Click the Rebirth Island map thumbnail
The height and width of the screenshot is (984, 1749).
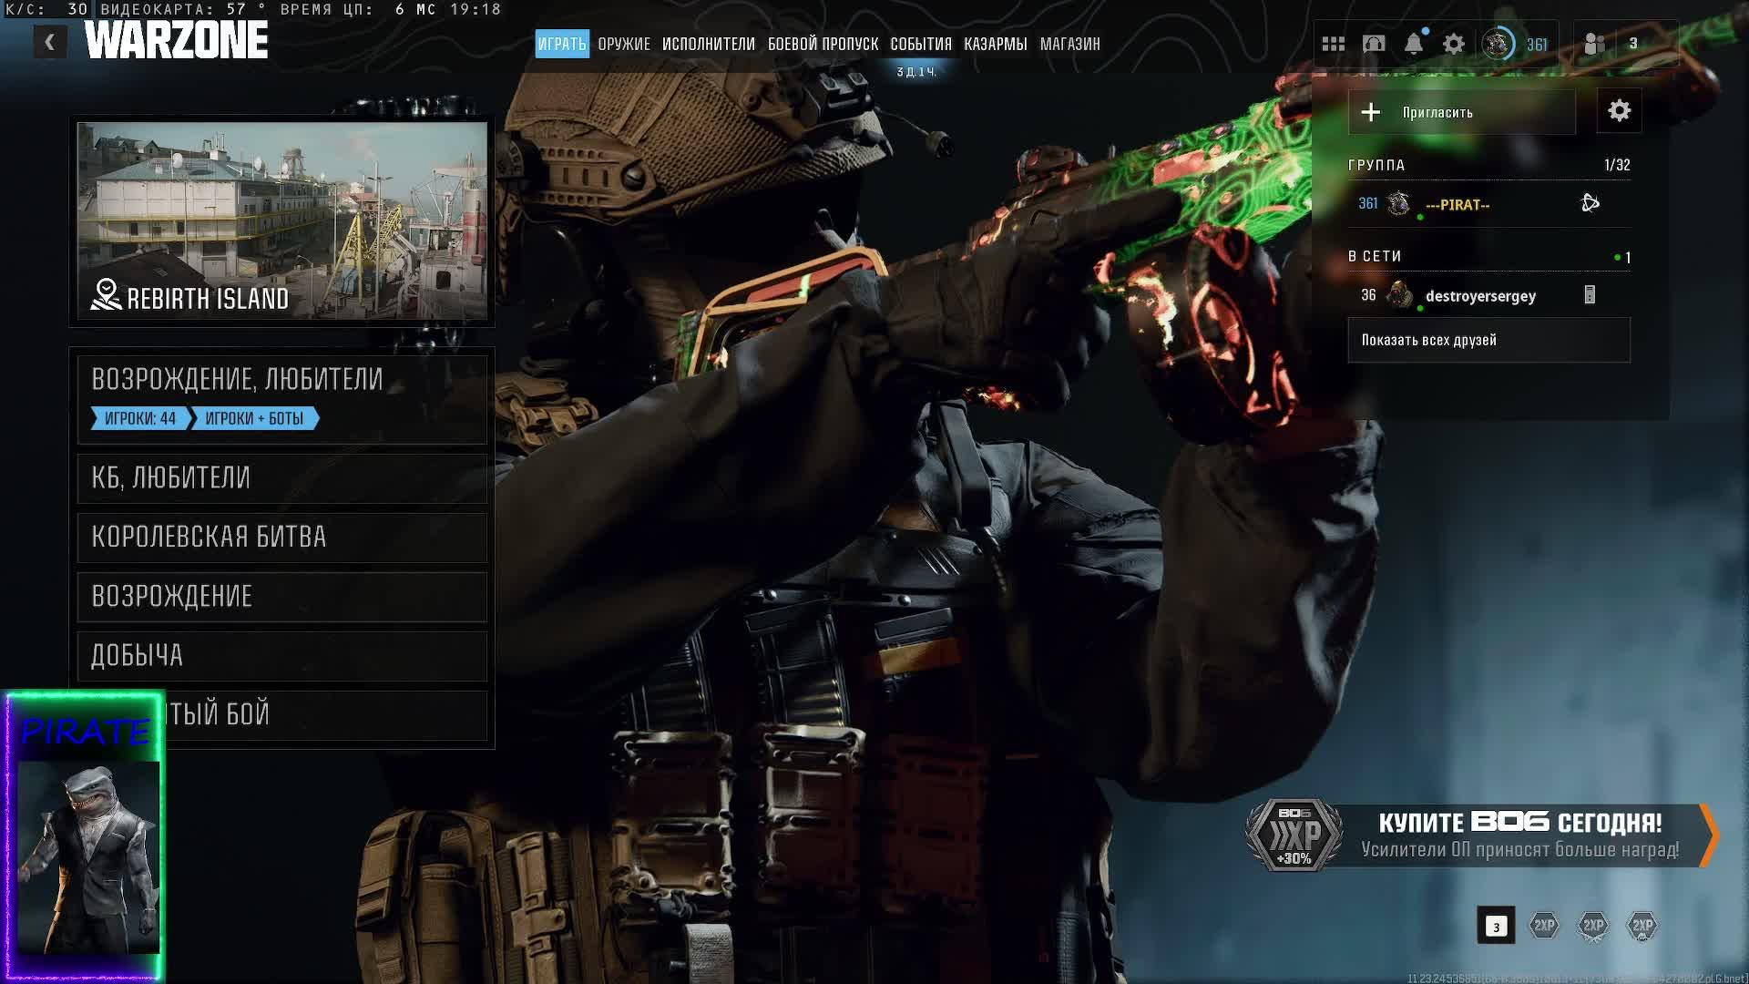[x=282, y=220]
